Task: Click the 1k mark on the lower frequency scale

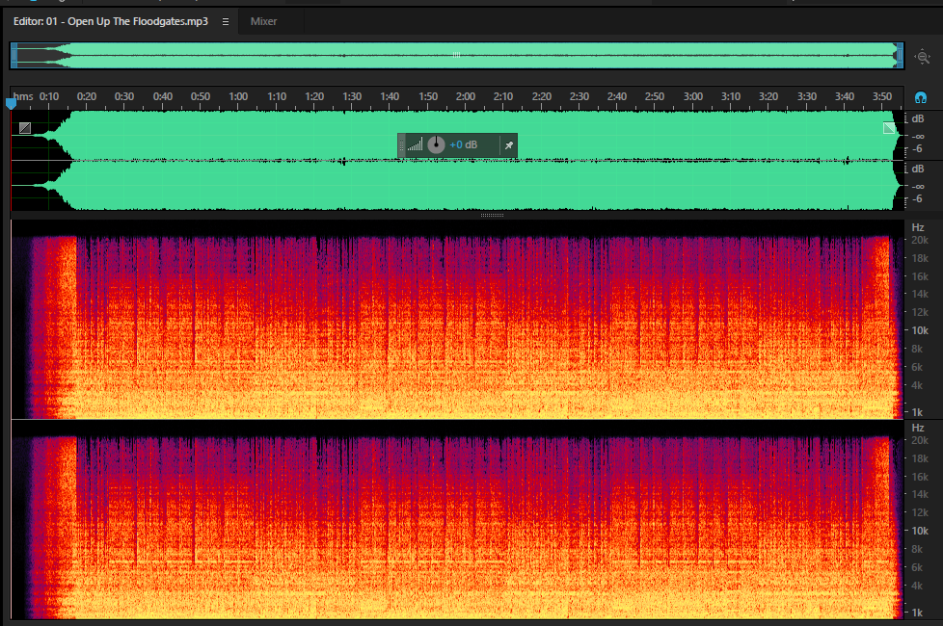Action: 917,613
